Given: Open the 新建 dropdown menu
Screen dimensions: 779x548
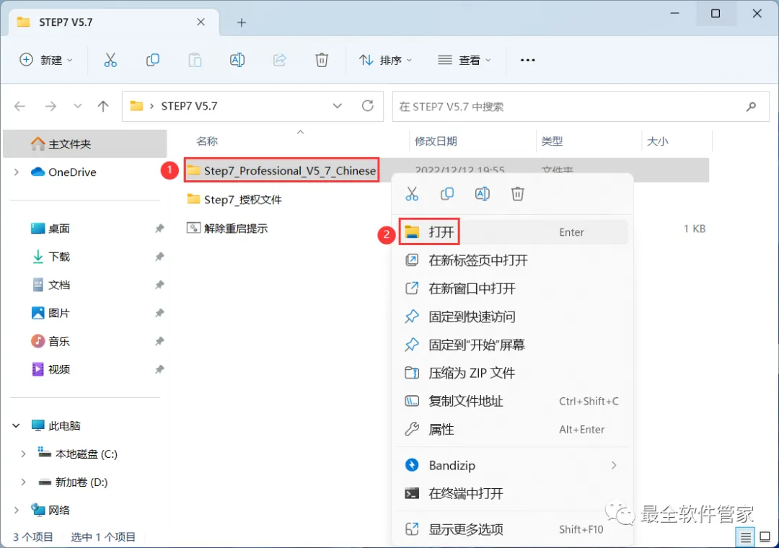Looking at the screenshot, I should [x=46, y=60].
